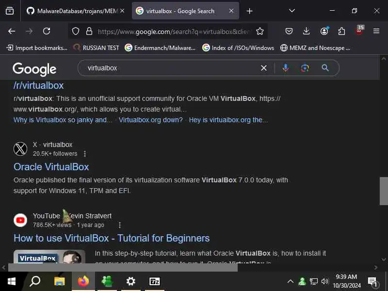388x291 pixels.
Task: Save page to Pocket
Action: (x=289, y=31)
